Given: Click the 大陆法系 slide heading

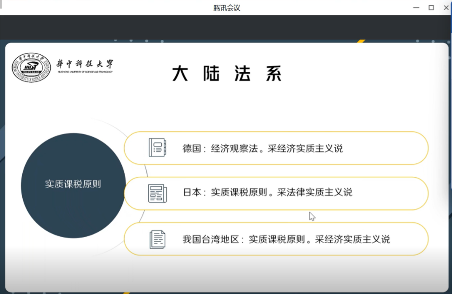Looking at the screenshot, I should tap(226, 74).
